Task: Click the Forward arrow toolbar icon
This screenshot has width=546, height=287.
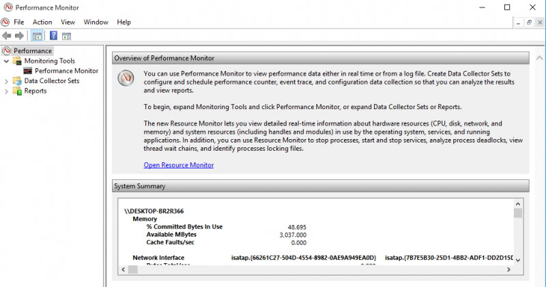Action: (x=20, y=36)
